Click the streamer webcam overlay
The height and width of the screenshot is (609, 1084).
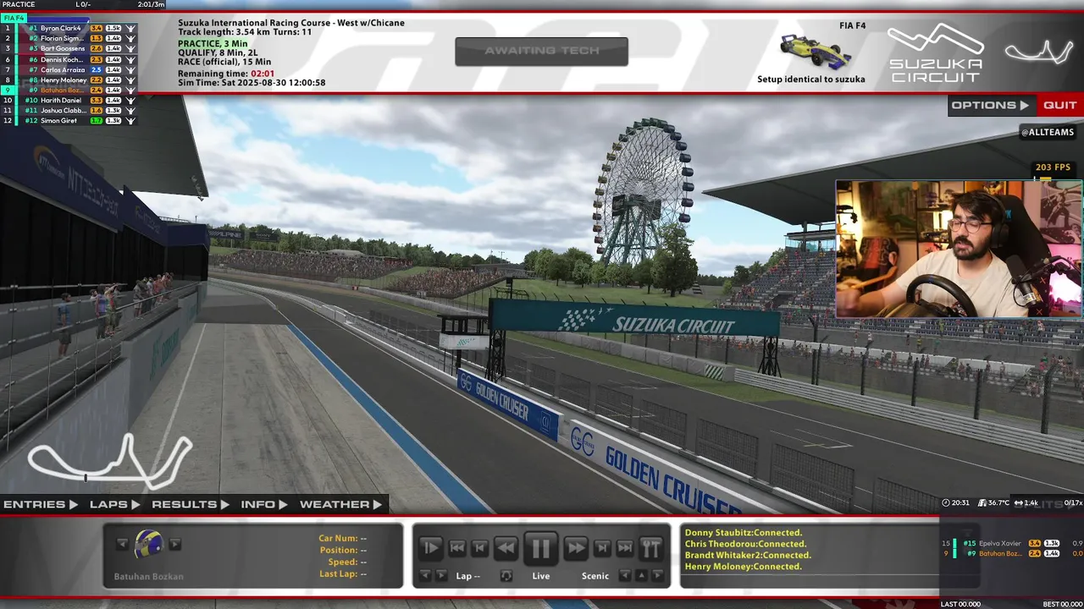(x=959, y=249)
